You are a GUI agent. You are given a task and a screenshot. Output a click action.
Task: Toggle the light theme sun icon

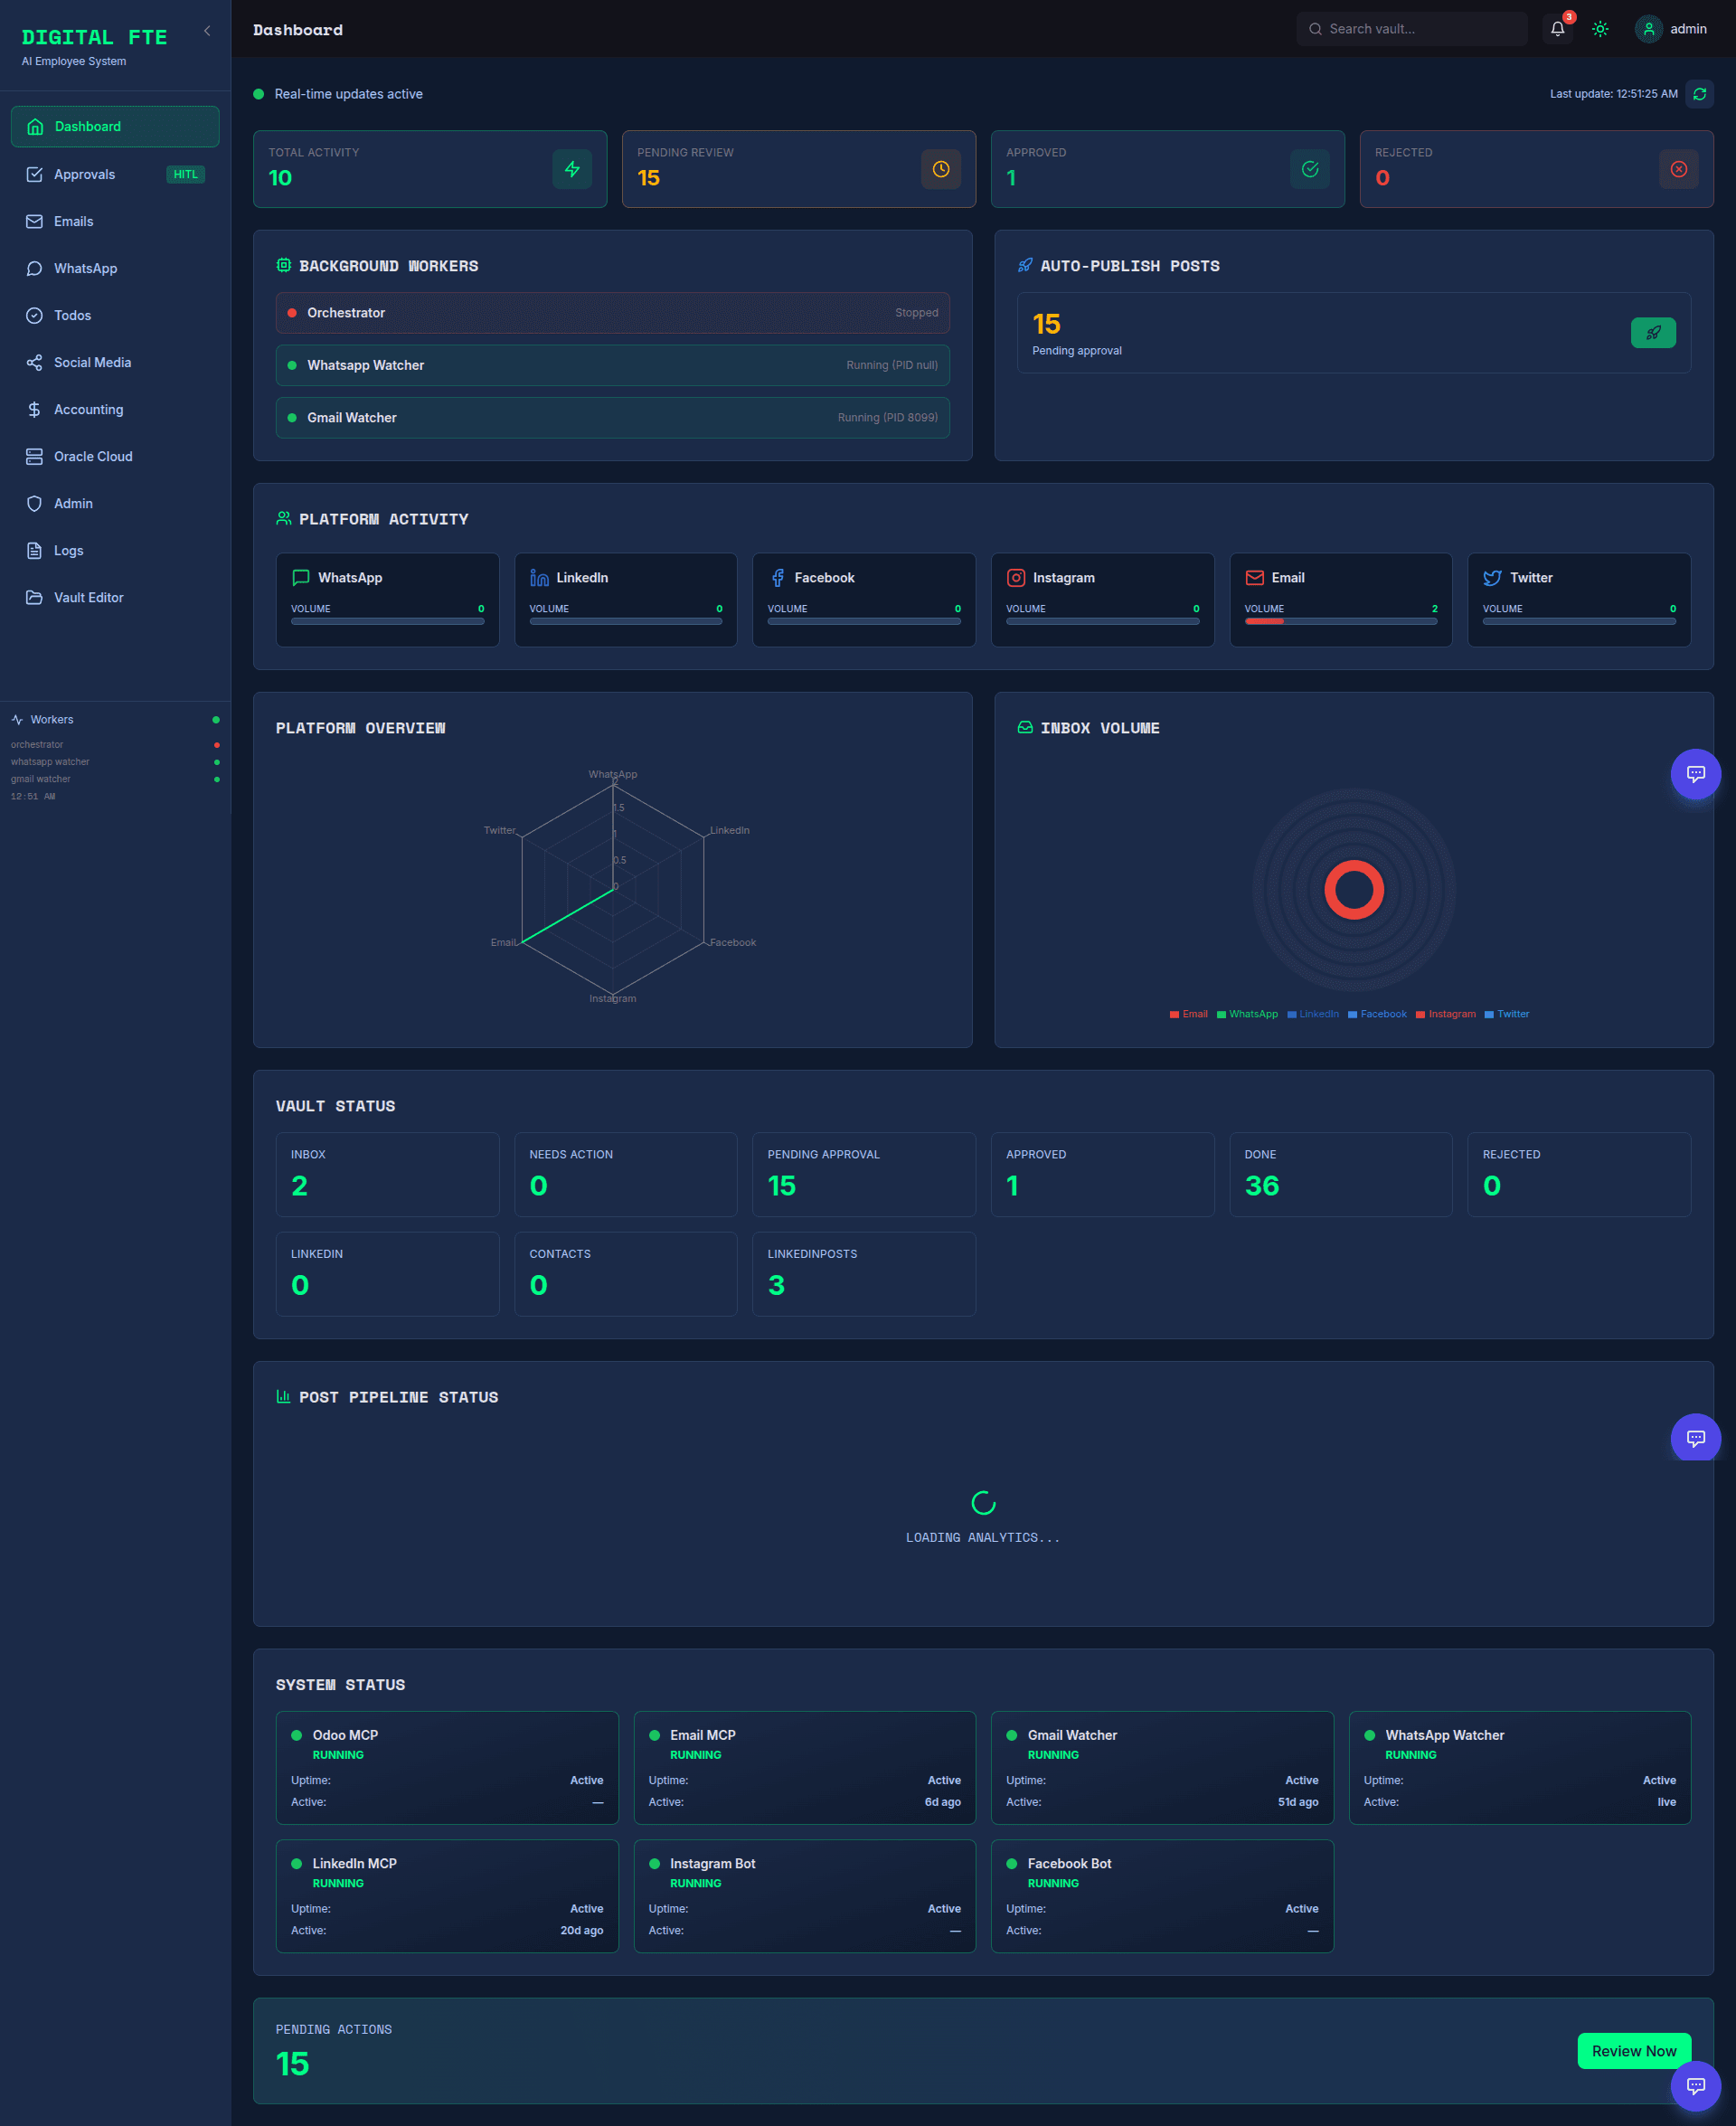1600,29
